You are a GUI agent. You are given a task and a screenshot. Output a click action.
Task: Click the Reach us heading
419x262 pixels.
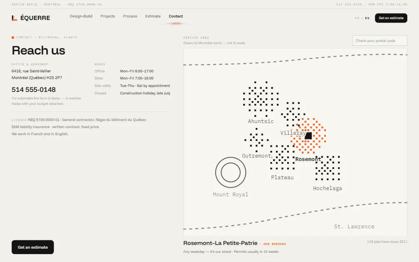(x=39, y=51)
